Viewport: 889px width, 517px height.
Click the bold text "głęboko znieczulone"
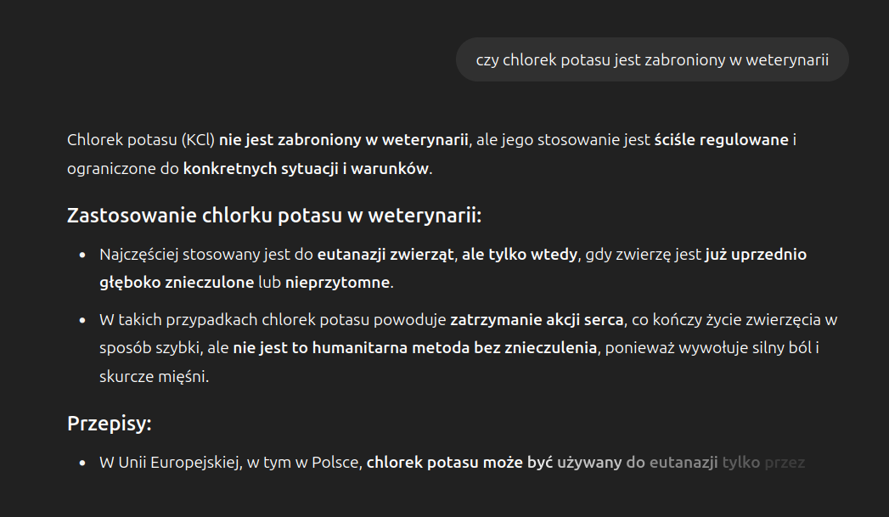point(176,282)
